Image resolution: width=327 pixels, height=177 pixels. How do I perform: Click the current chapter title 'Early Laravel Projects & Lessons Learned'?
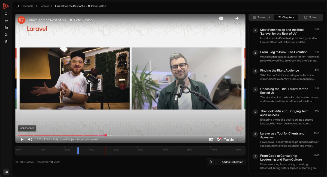pos(75,139)
